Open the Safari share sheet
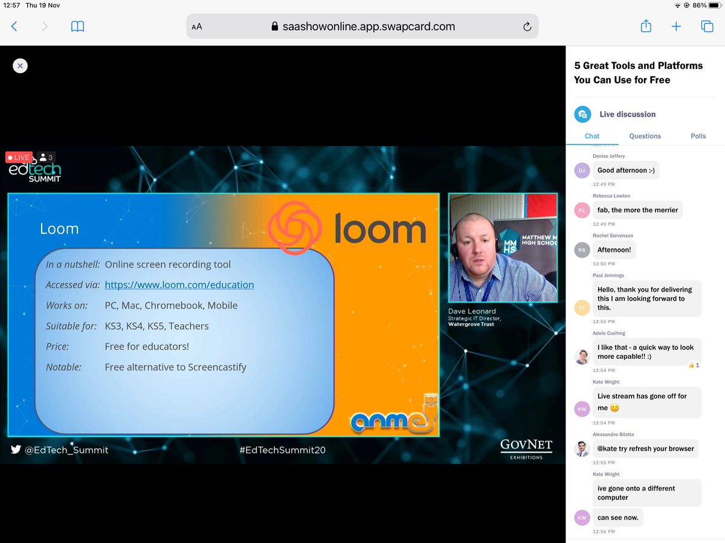This screenshot has width=725, height=543. click(x=646, y=26)
